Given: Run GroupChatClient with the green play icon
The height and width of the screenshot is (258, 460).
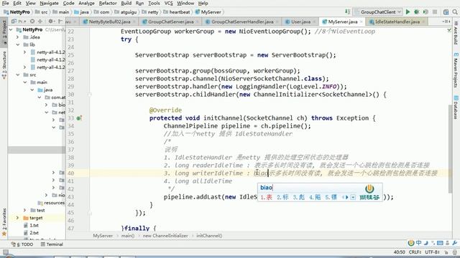Looking at the screenshot, I should 408,12.
